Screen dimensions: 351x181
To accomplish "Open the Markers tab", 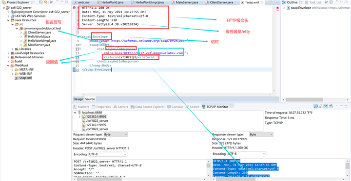I will 81,107.
